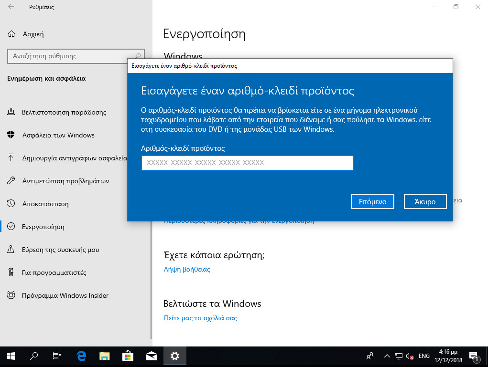Click the Settings gear taskbar icon
488x367 pixels.
(x=174, y=356)
